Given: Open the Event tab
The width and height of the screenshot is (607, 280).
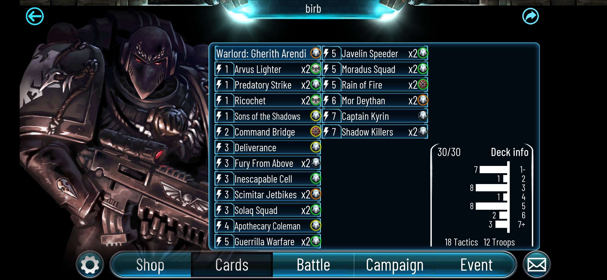Looking at the screenshot, I should click(476, 265).
